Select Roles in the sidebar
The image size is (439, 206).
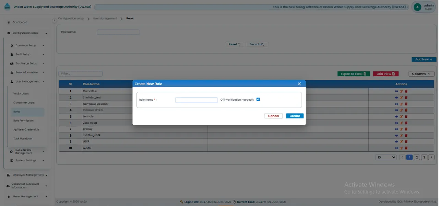point(27,112)
